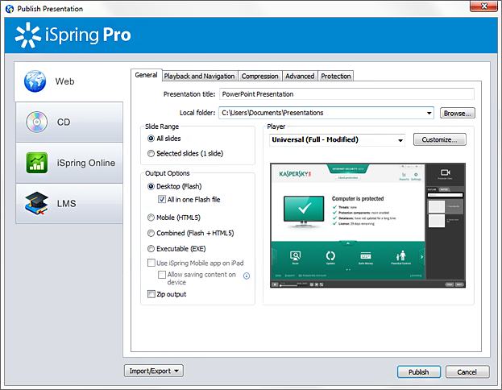Open the iSpring Online chart icon
This screenshot has height=390, width=502.
point(37,163)
